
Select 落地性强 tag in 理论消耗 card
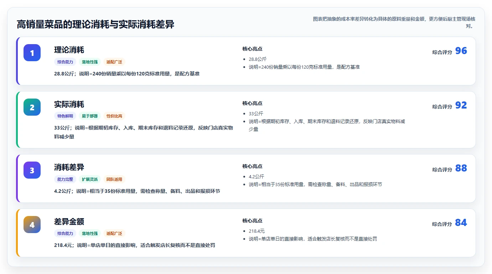[x=90, y=62]
